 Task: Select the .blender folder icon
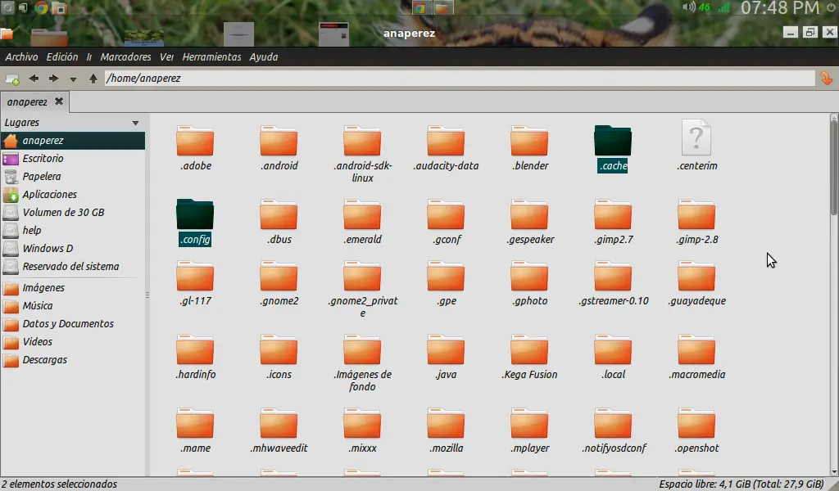529,141
